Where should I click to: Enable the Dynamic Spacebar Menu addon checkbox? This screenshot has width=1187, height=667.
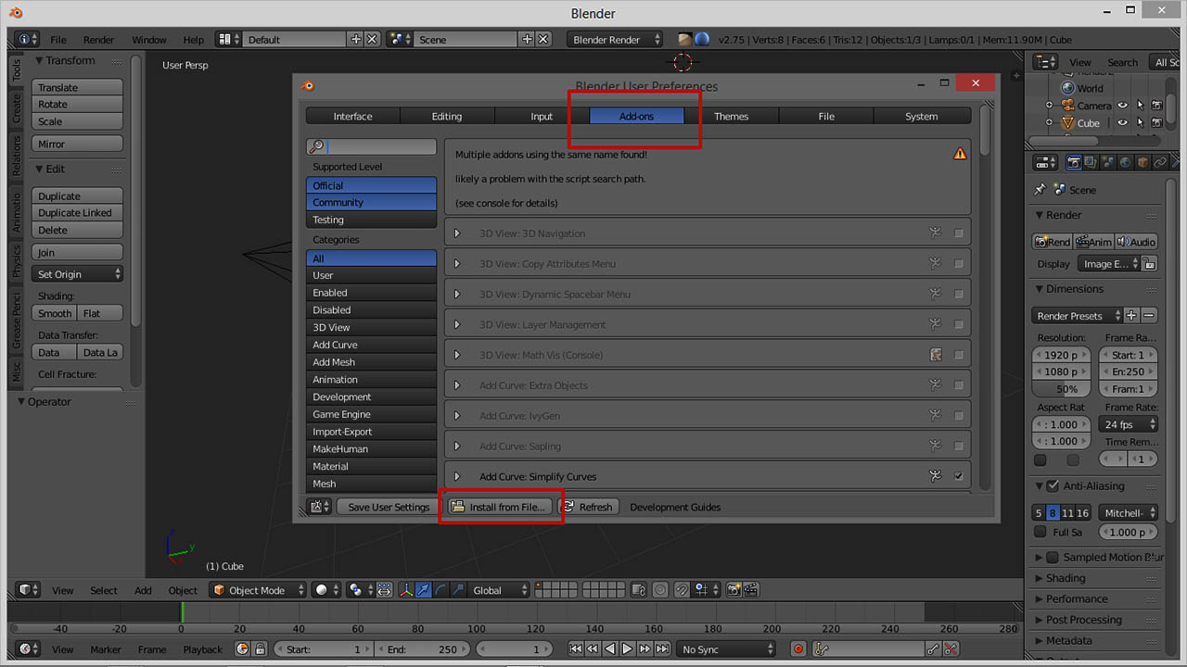pyautogui.click(x=958, y=295)
